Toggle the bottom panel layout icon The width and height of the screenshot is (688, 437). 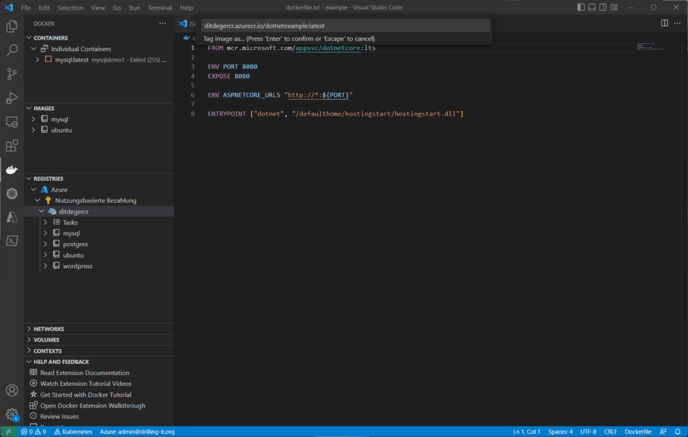pyautogui.click(x=592, y=7)
